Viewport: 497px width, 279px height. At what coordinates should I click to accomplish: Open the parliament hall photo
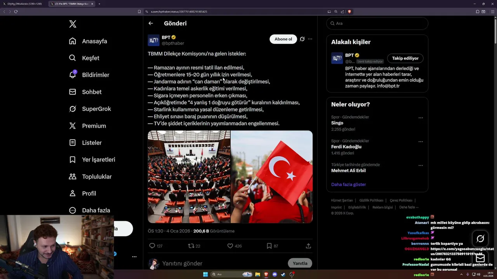coord(189,177)
